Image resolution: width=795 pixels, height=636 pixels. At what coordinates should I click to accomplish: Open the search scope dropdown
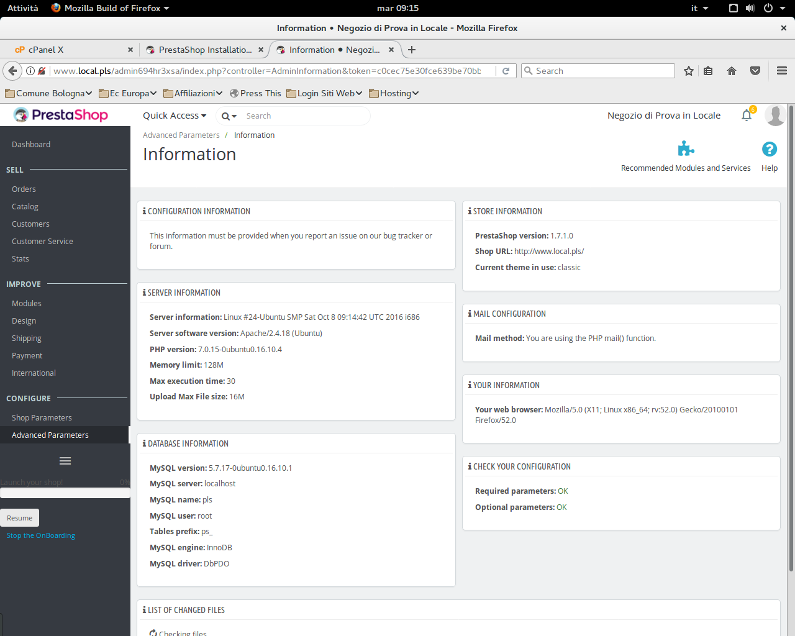(x=229, y=116)
